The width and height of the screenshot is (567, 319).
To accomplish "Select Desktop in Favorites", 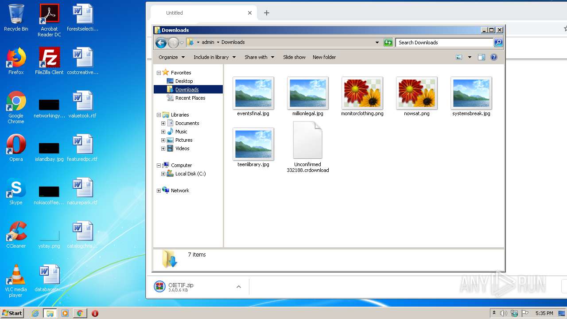I will 184,81.
